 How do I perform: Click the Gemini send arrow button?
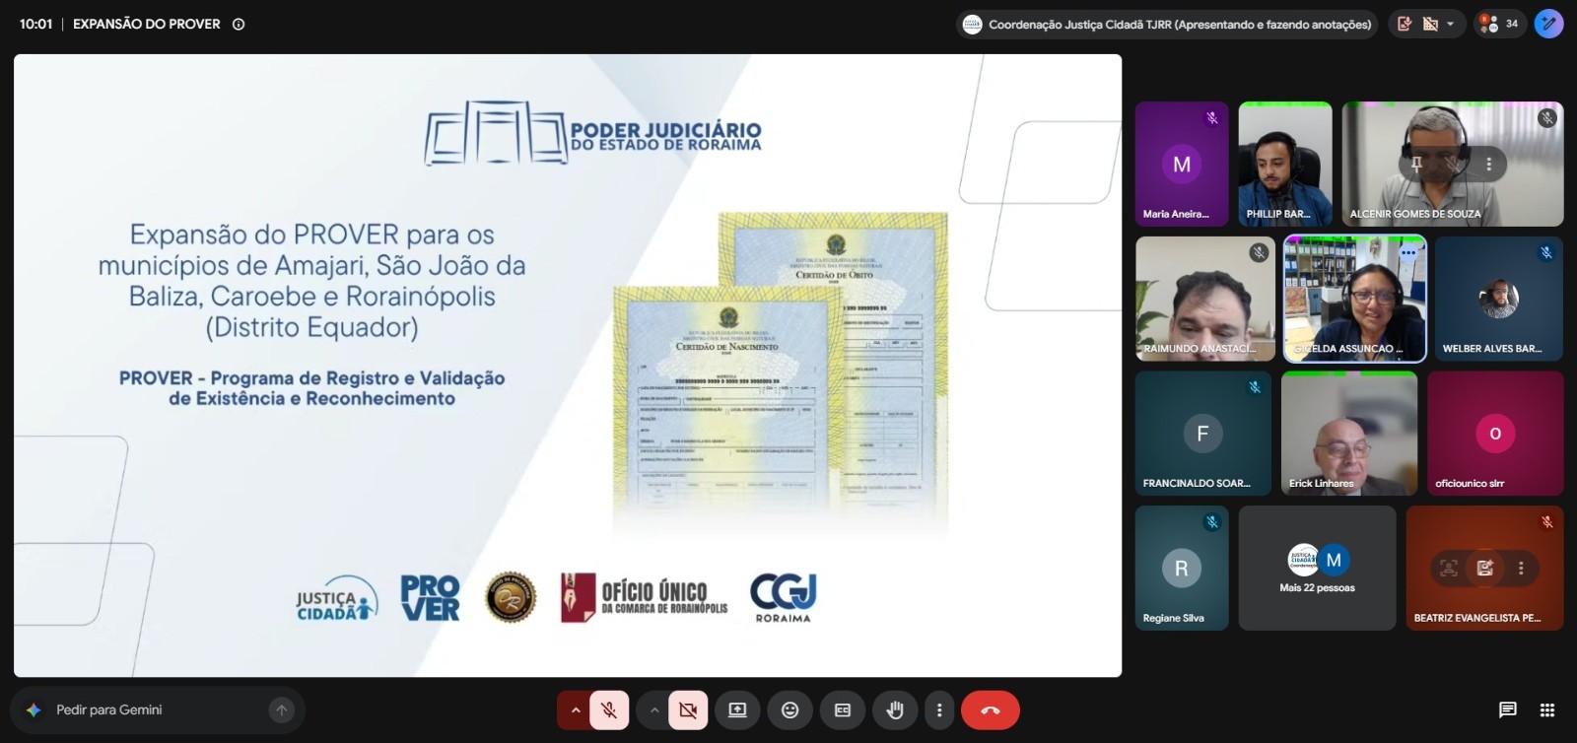pos(282,709)
